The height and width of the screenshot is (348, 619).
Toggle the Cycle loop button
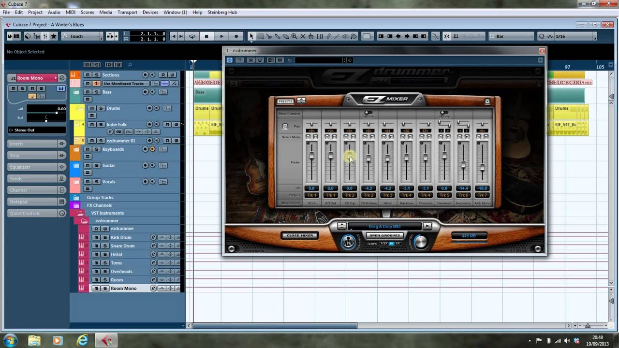(192, 36)
